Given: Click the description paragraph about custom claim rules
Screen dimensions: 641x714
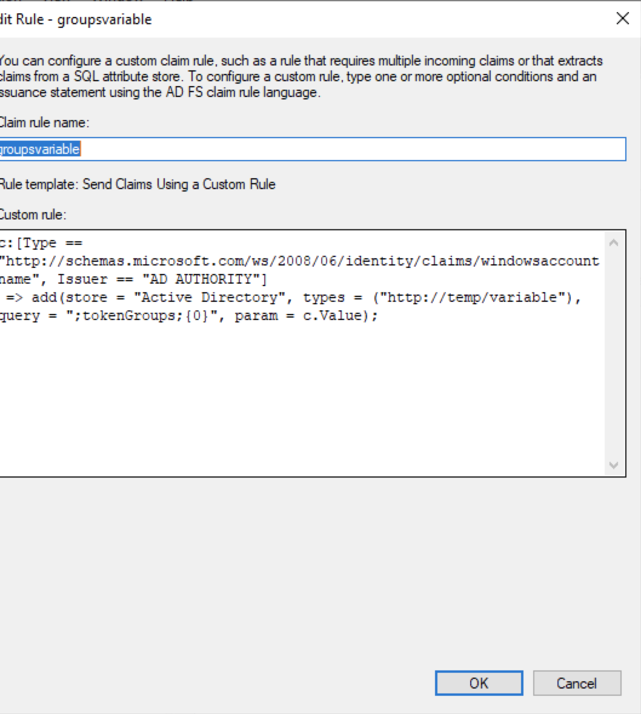Looking at the screenshot, I should pos(301,76).
